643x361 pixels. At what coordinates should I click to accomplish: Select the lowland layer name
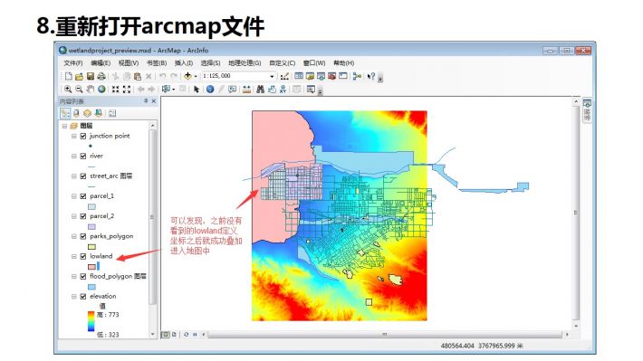[101, 256]
